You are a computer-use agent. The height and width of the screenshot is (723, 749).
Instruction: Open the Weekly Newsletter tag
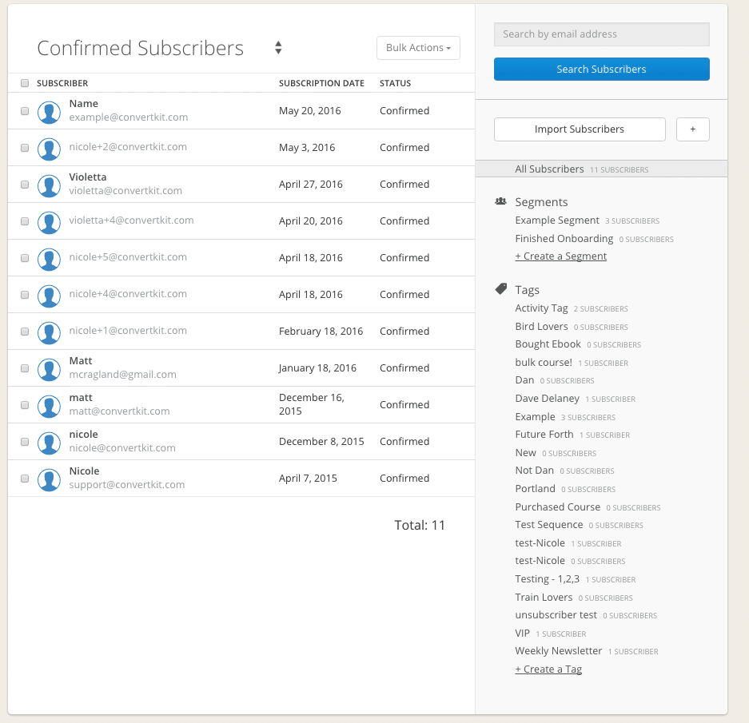pyautogui.click(x=559, y=651)
